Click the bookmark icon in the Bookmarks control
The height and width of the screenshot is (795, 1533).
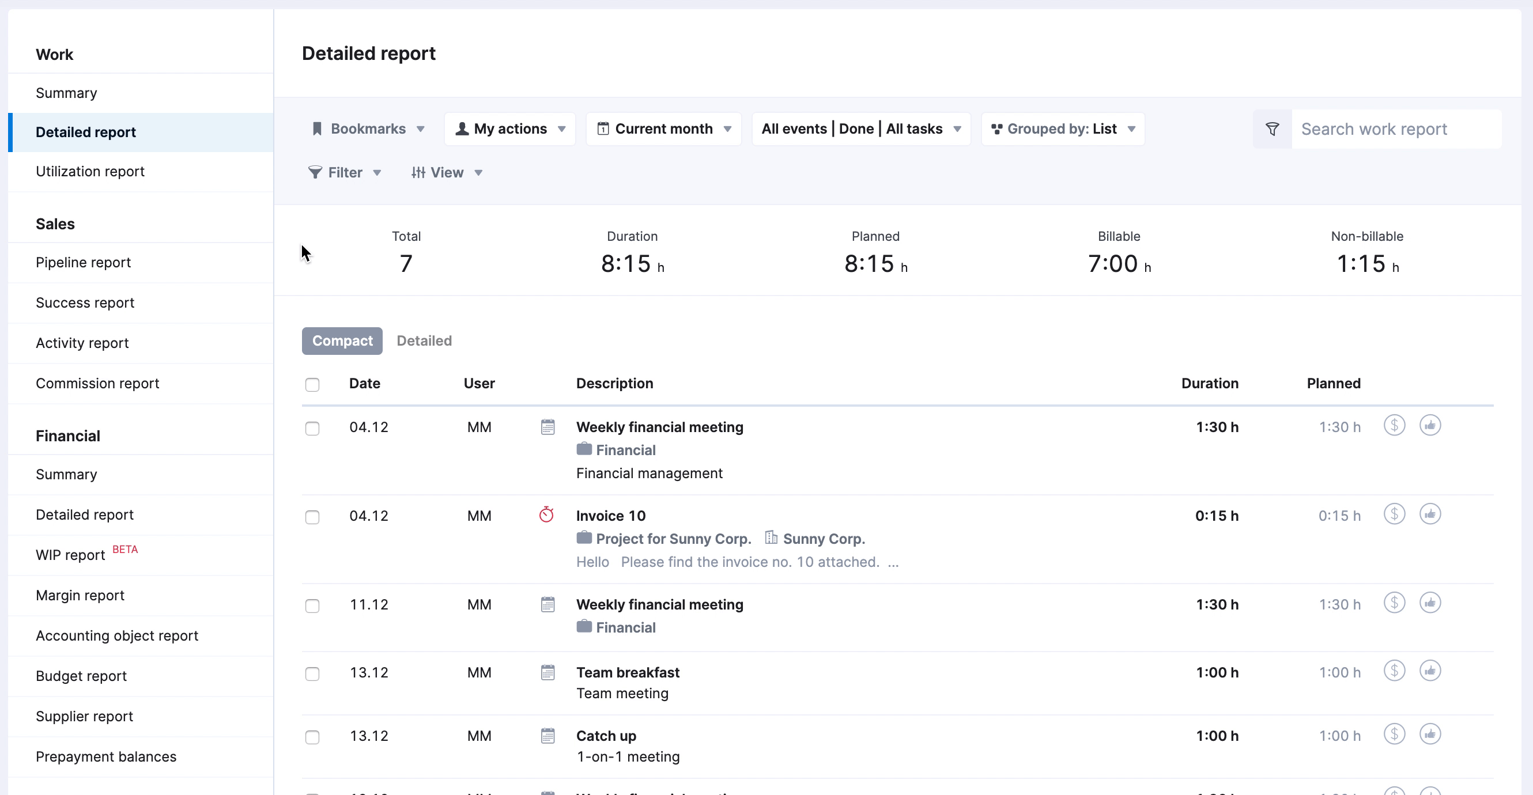coord(318,128)
